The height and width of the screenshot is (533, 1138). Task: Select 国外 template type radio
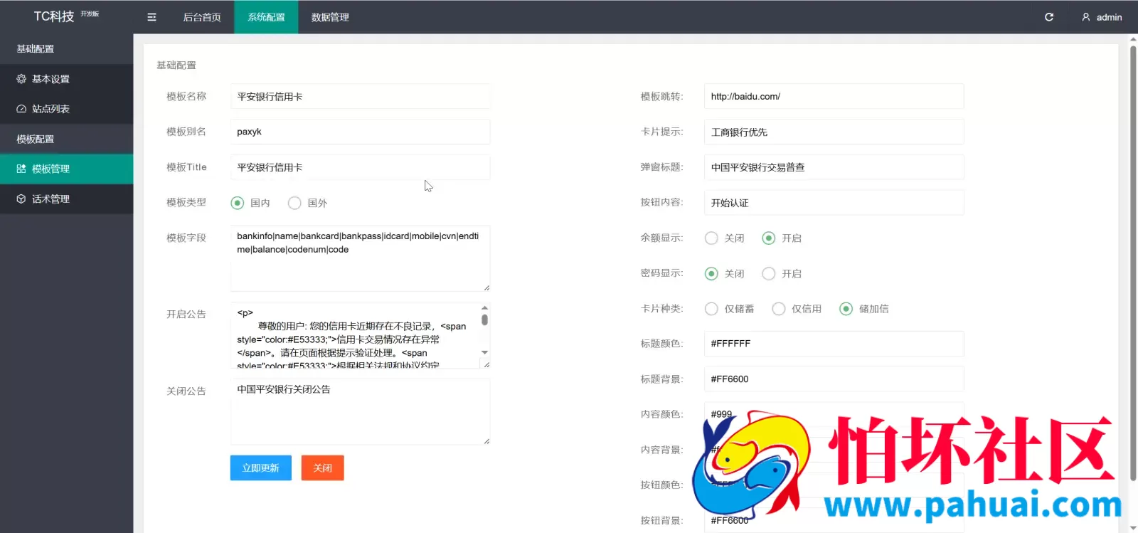pos(294,203)
